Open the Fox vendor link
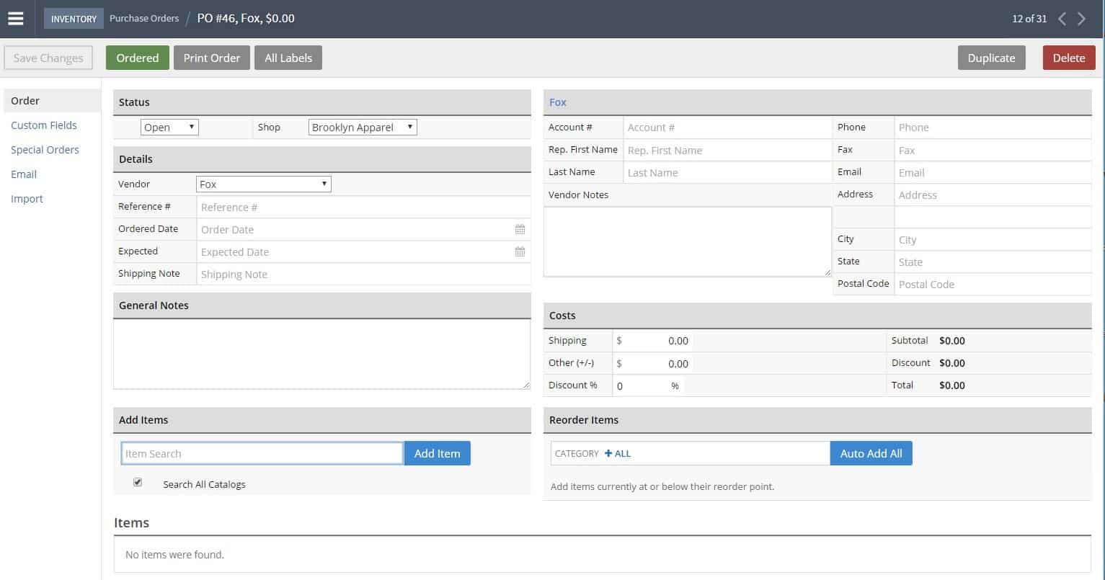 point(558,102)
